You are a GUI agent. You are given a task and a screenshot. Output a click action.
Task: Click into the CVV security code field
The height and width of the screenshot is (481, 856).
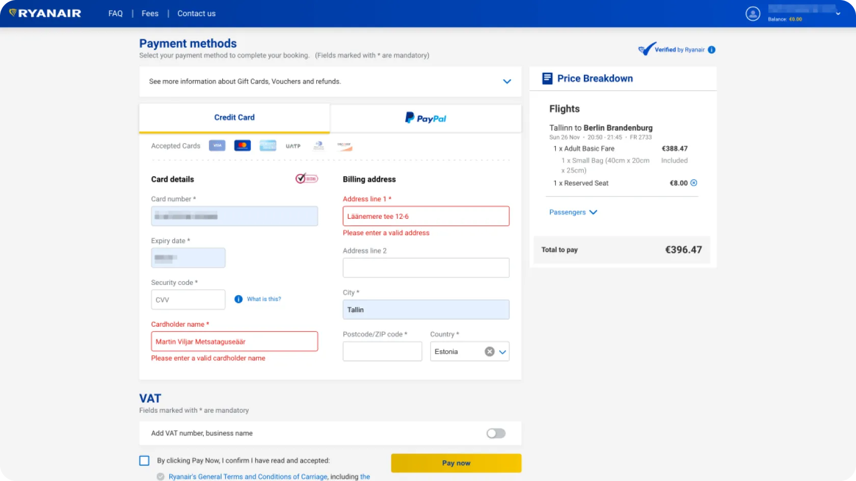(x=188, y=300)
